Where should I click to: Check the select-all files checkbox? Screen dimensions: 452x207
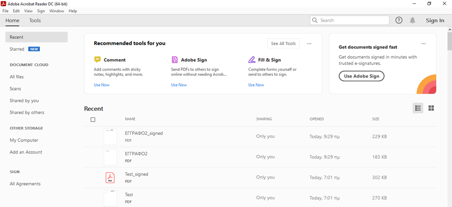tap(93, 119)
